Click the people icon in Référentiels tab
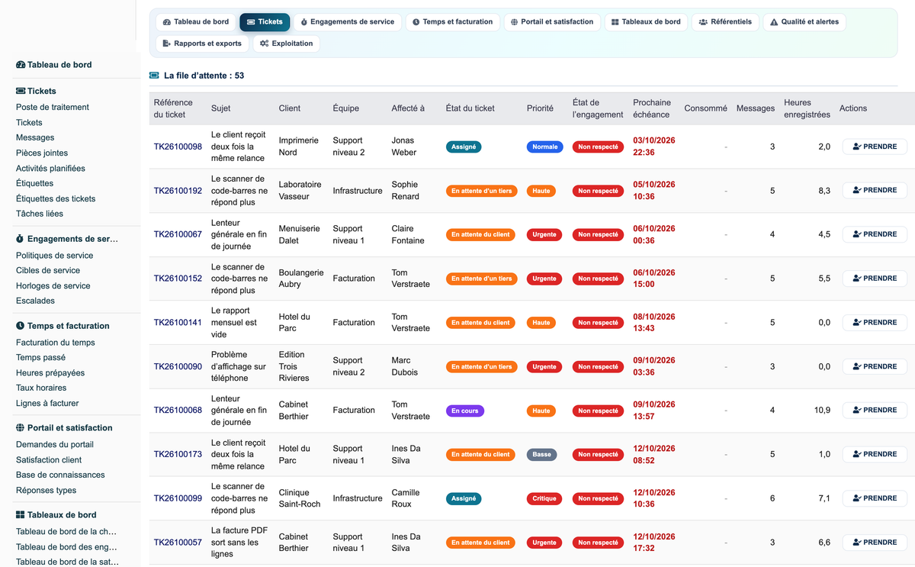The image size is (915, 567). 703,22
